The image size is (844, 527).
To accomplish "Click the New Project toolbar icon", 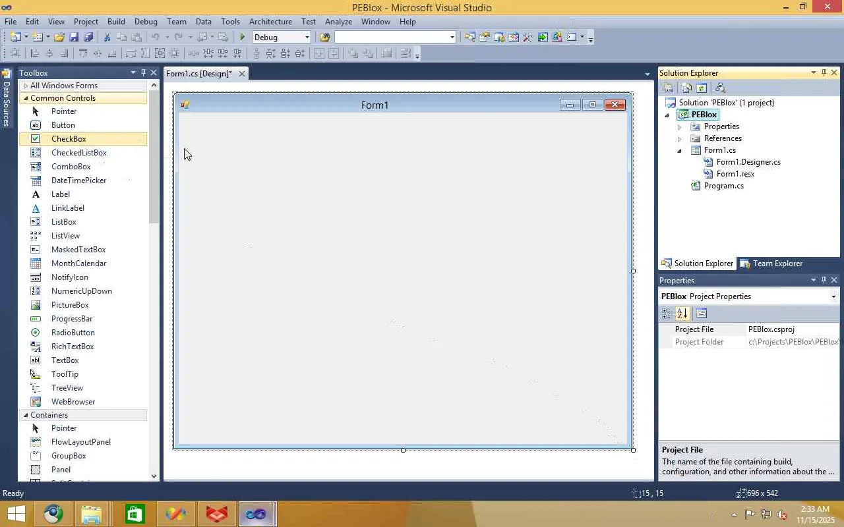I will pos(15,38).
